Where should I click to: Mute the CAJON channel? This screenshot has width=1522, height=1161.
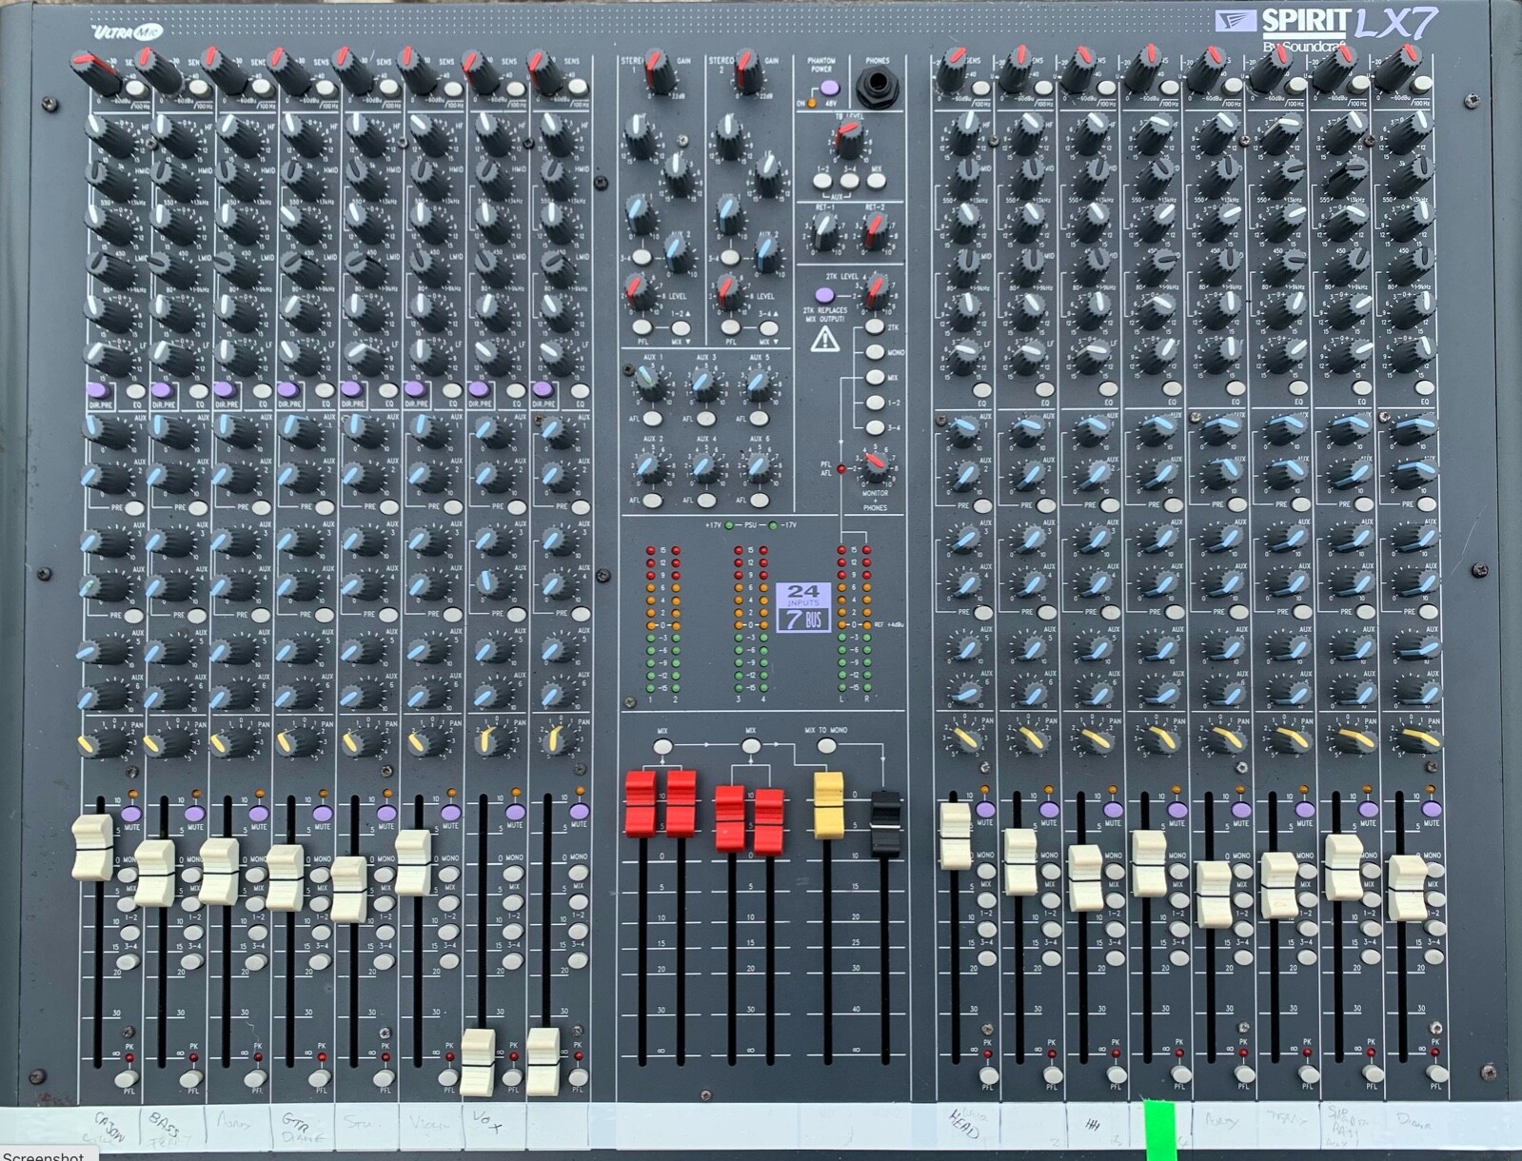coord(131,815)
